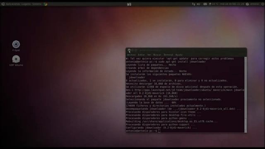Click the window switcher icon at panel center
This screenshot has height=149, width=265.
click(129, 5)
